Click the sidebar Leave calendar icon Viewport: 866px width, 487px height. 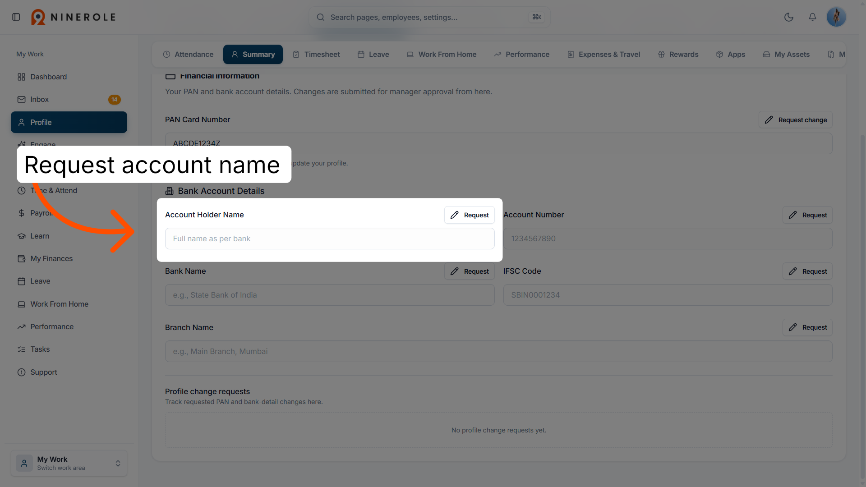coord(21,281)
